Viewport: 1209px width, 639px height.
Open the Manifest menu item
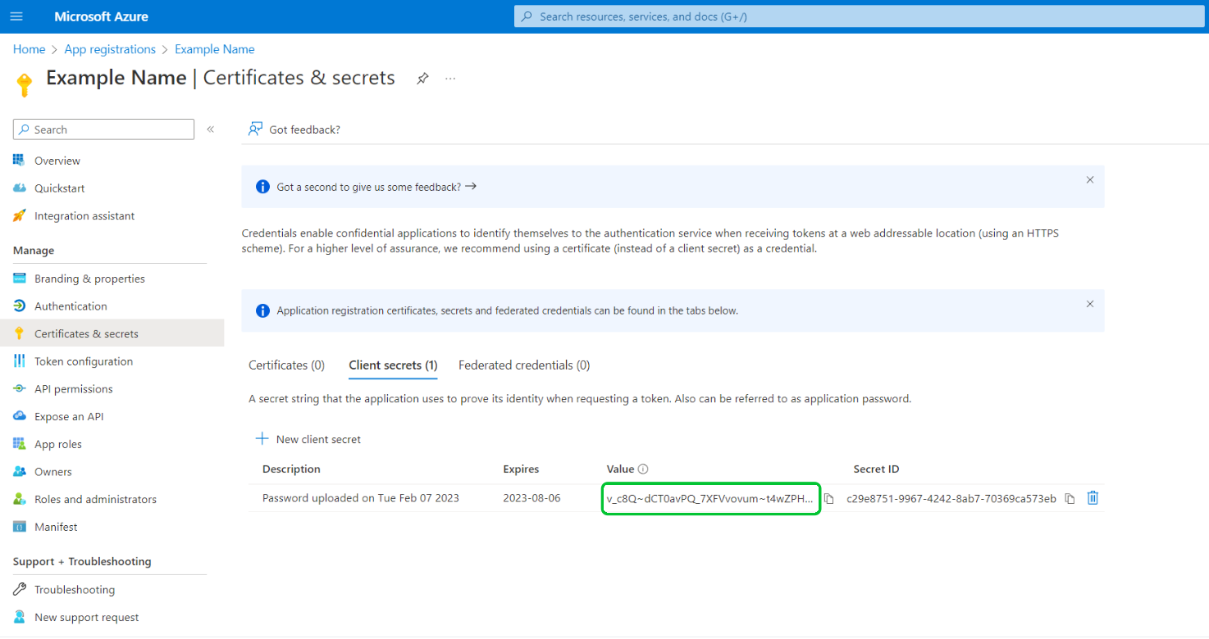[x=56, y=527]
